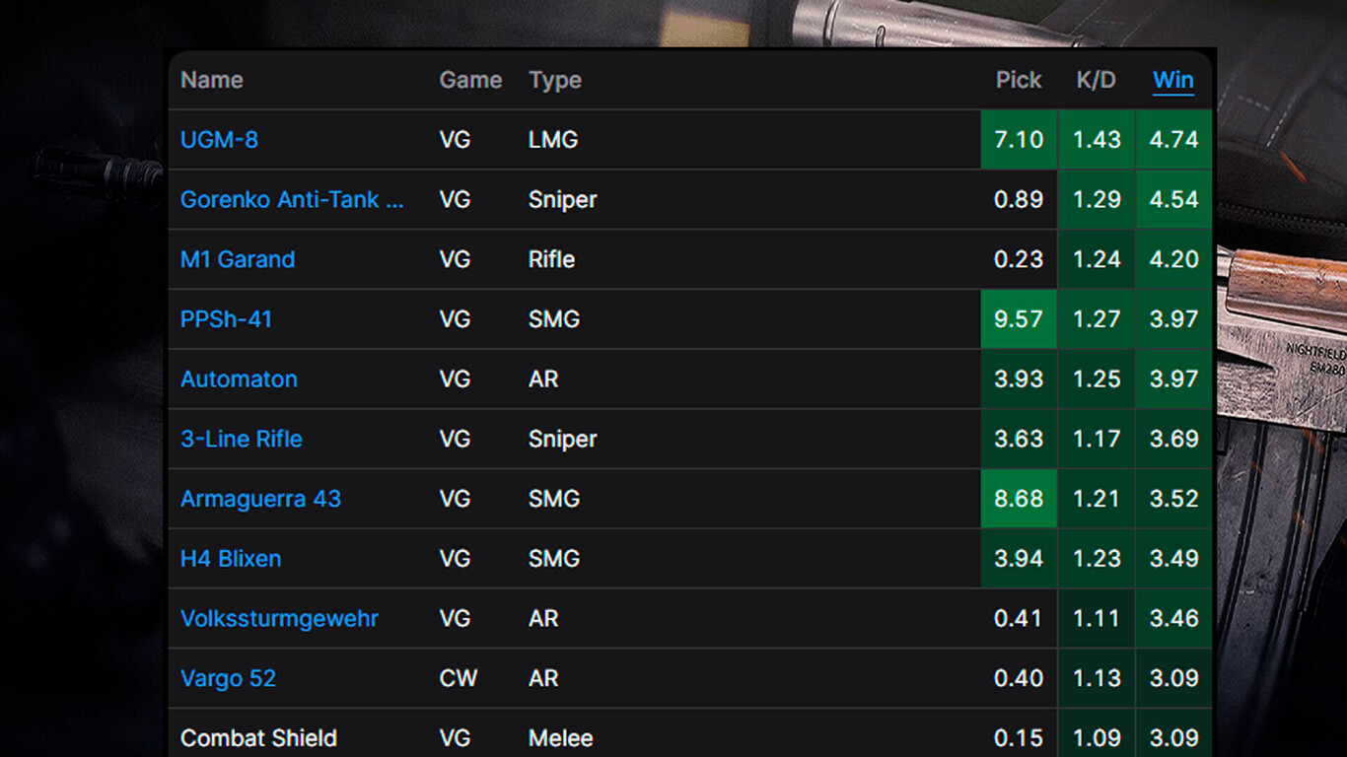Click Armaguerra 43 pick value 8.68
The image size is (1347, 757).
pyautogui.click(x=1019, y=499)
